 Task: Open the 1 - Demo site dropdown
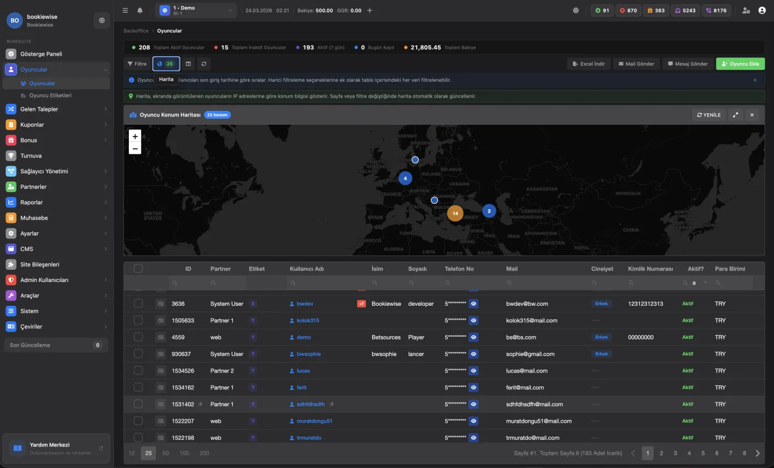click(x=196, y=10)
